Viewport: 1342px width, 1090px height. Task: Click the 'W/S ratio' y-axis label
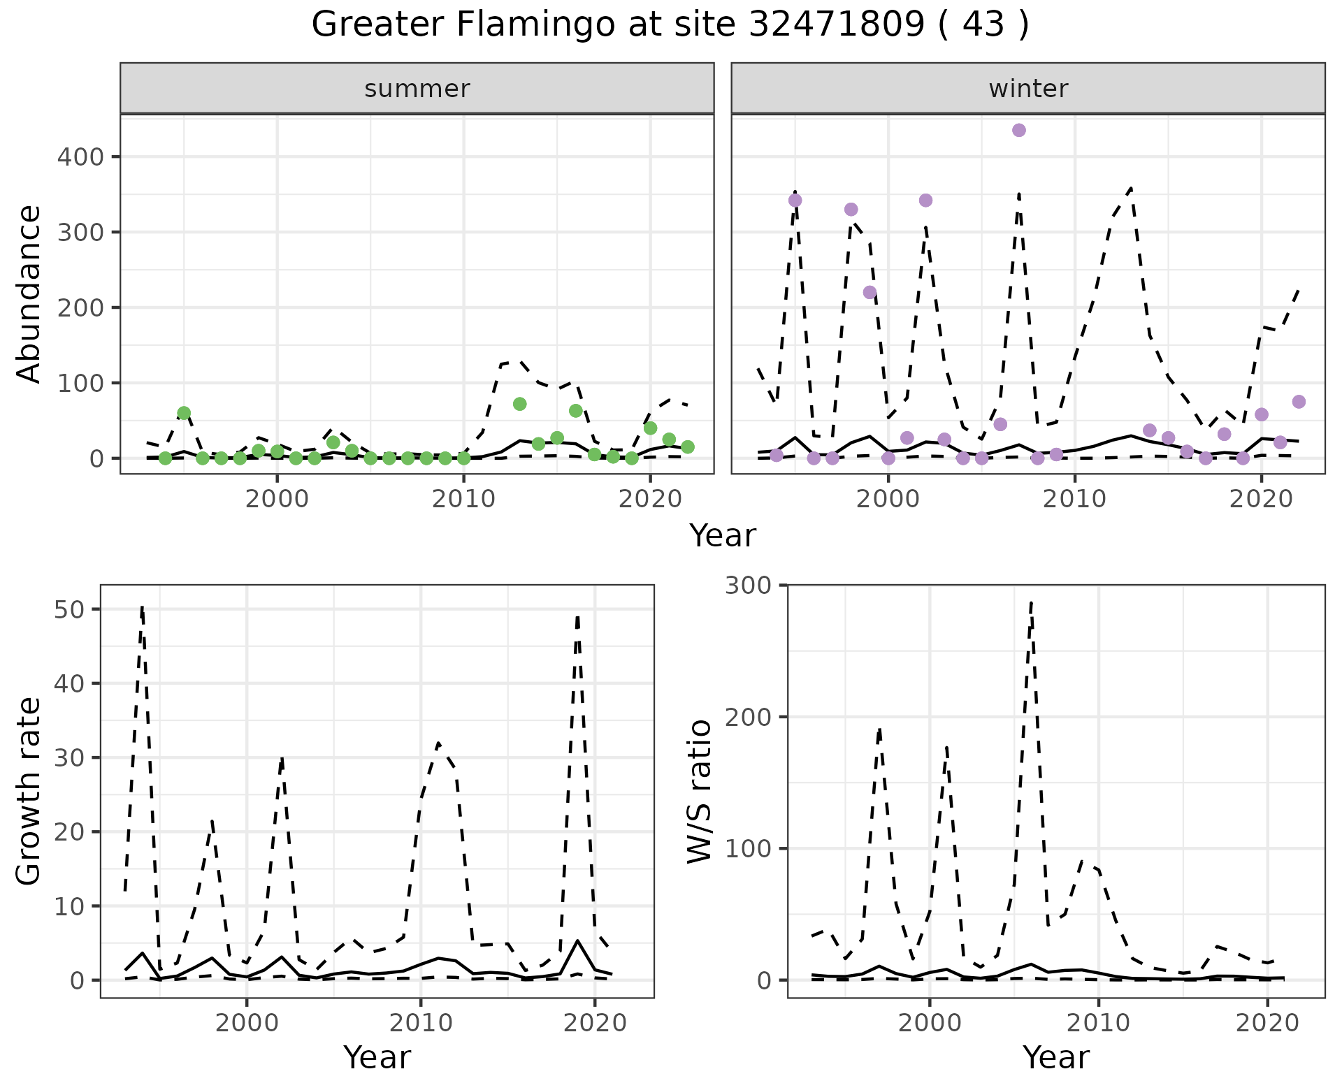pos(700,792)
